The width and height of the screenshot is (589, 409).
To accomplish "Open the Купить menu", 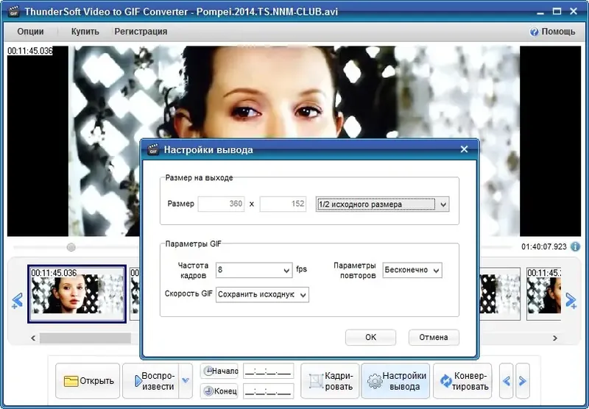I will 85,32.
